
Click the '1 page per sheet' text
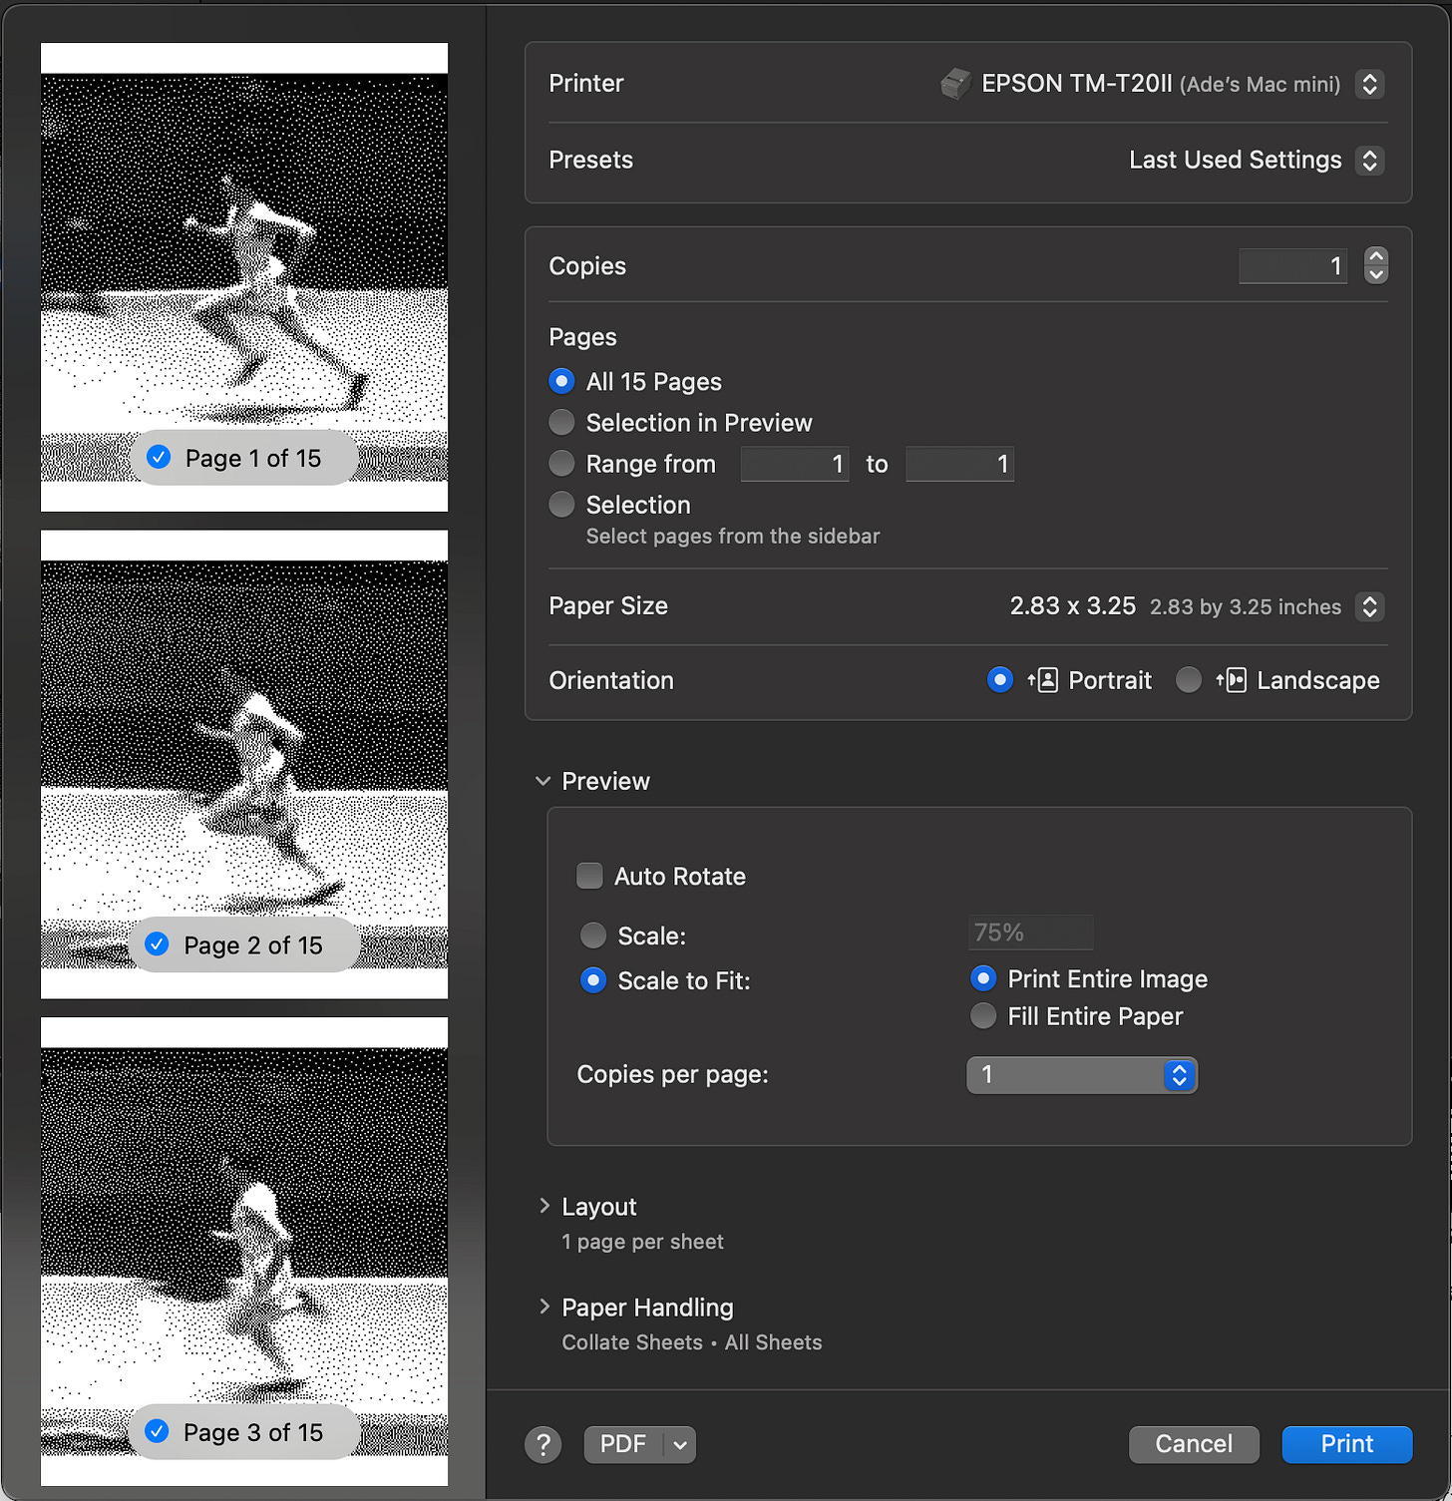pos(643,1242)
